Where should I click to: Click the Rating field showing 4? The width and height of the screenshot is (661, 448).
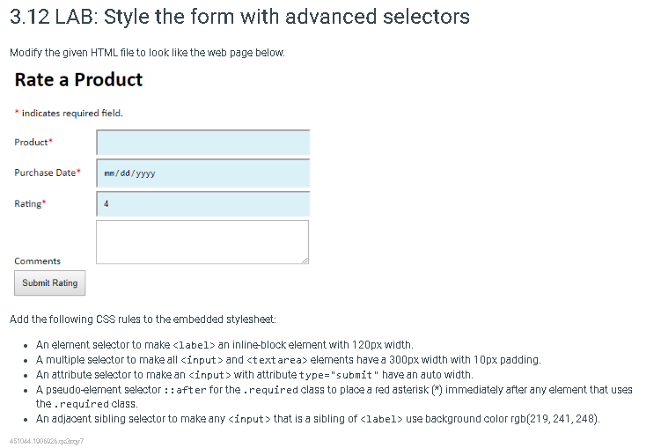(203, 203)
